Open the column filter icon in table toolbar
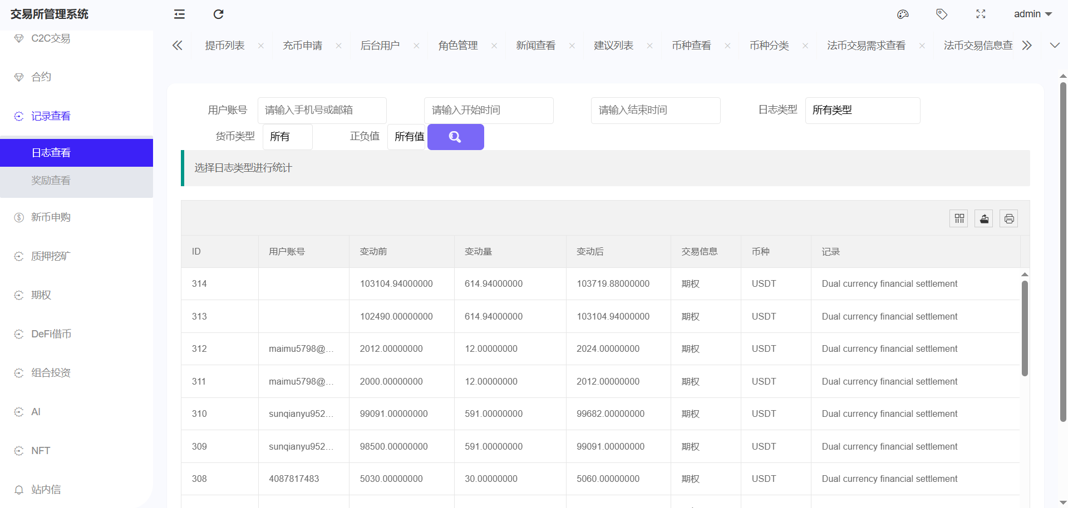This screenshot has height=508, width=1068. click(959, 218)
